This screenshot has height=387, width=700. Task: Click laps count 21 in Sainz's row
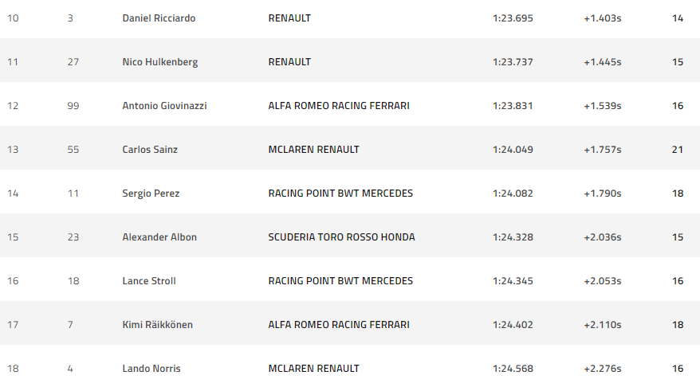click(678, 149)
